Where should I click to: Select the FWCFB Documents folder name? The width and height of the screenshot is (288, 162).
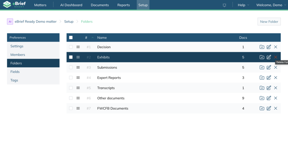(x=113, y=108)
